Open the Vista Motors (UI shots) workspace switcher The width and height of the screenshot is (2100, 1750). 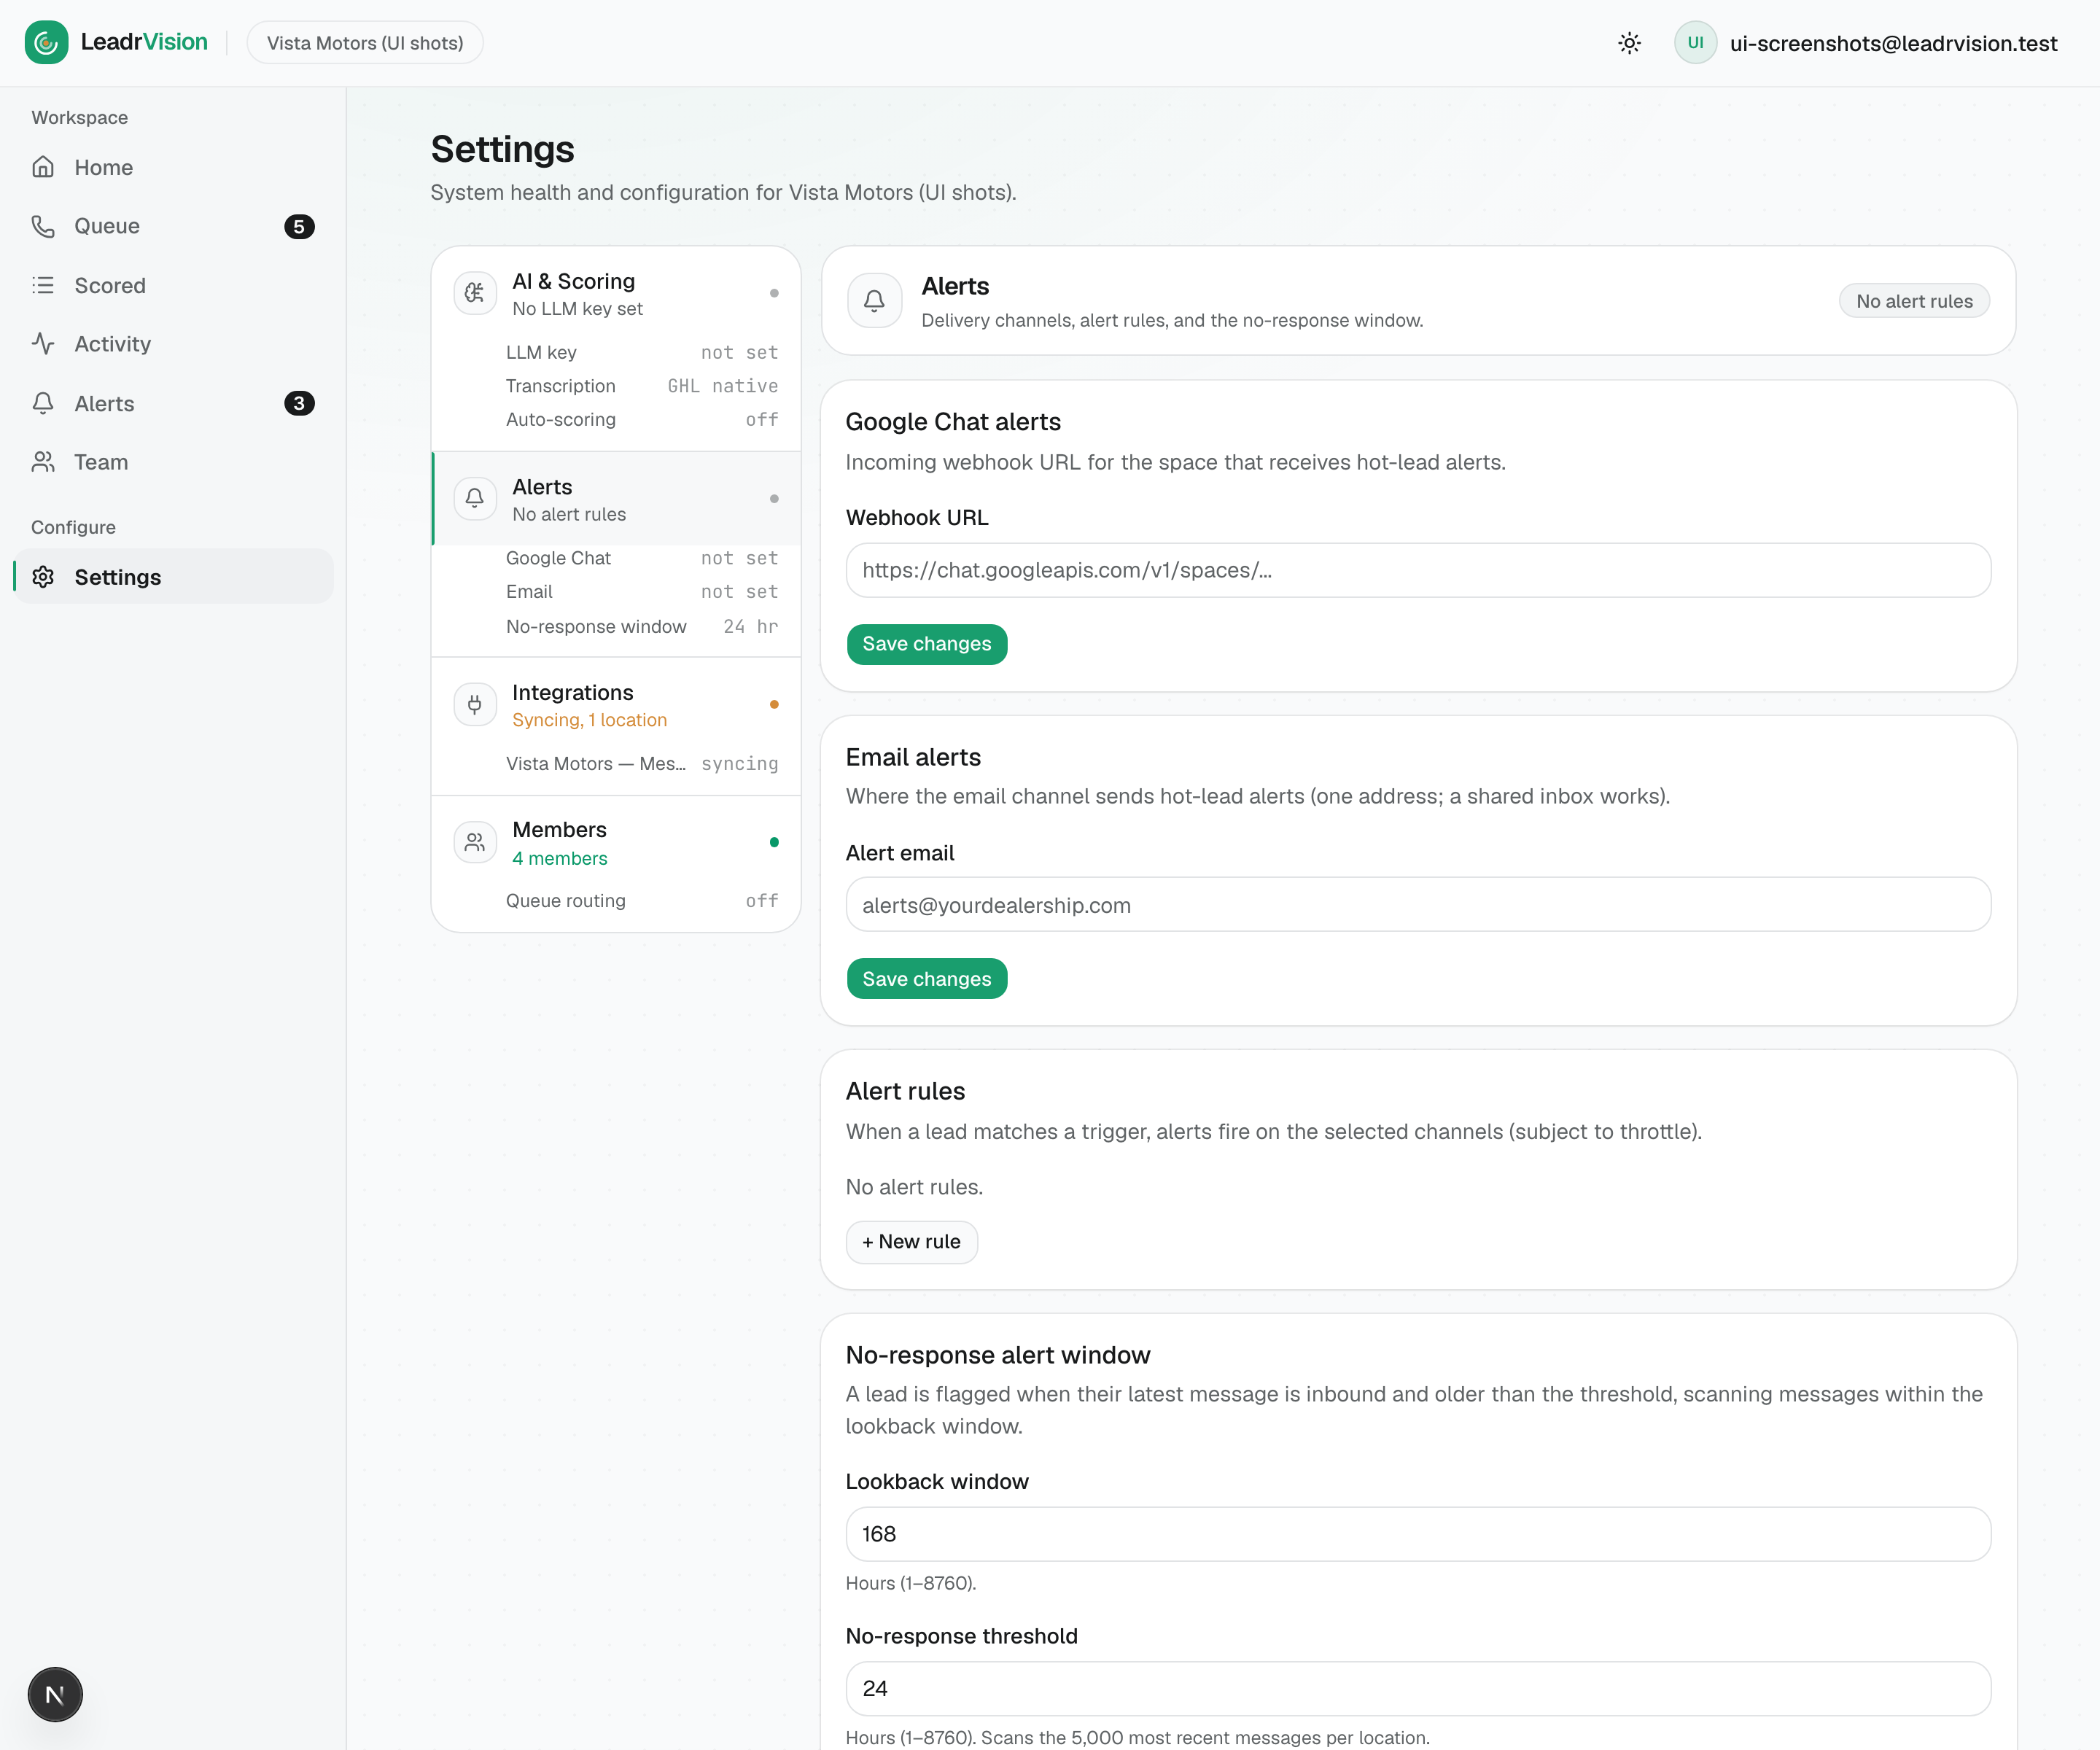click(365, 43)
